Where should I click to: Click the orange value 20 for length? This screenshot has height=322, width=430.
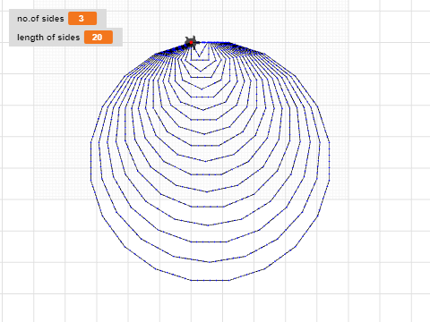point(99,38)
